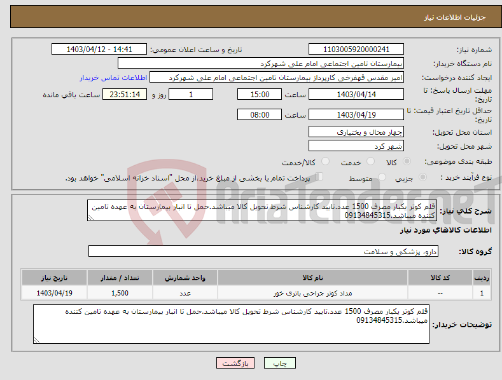Click the توضیحات خریدار notes textarea
The width and height of the screenshot is (502, 380).
231,324
